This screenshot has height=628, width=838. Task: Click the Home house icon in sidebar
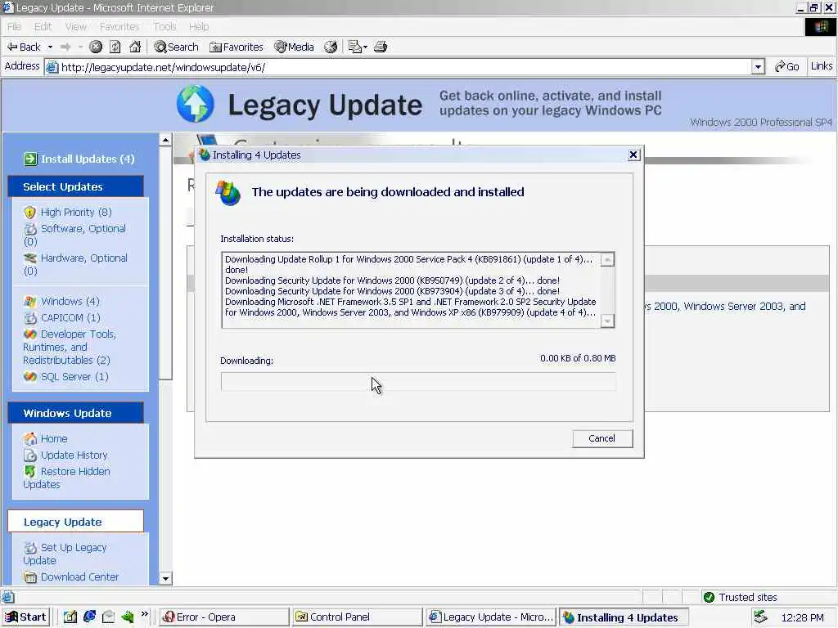[x=30, y=438]
